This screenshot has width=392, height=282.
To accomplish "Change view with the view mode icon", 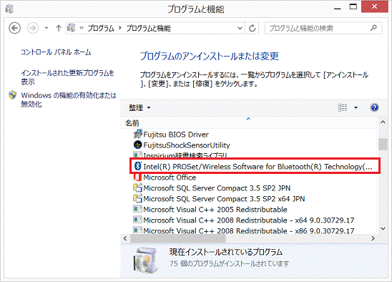I will [343, 107].
